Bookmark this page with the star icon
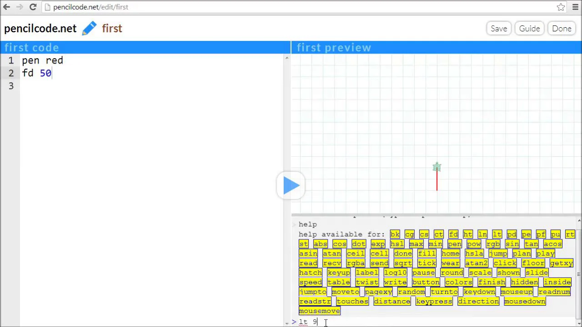 pos(561,7)
